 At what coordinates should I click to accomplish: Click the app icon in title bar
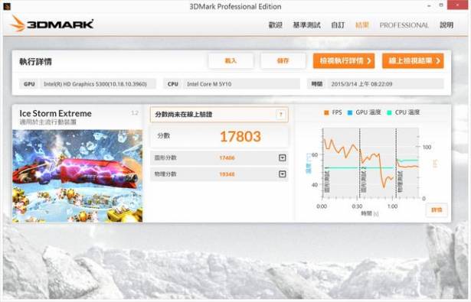coord(7,6)
